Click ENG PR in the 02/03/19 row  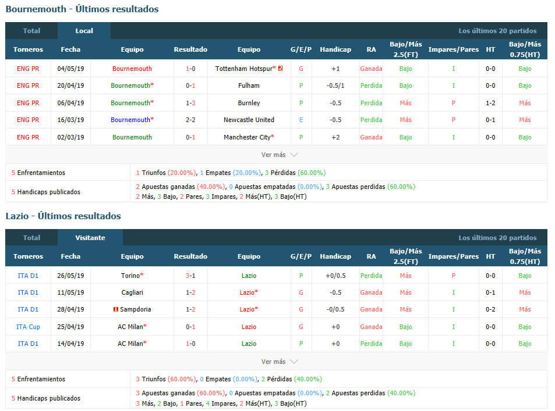pos(28,137)
